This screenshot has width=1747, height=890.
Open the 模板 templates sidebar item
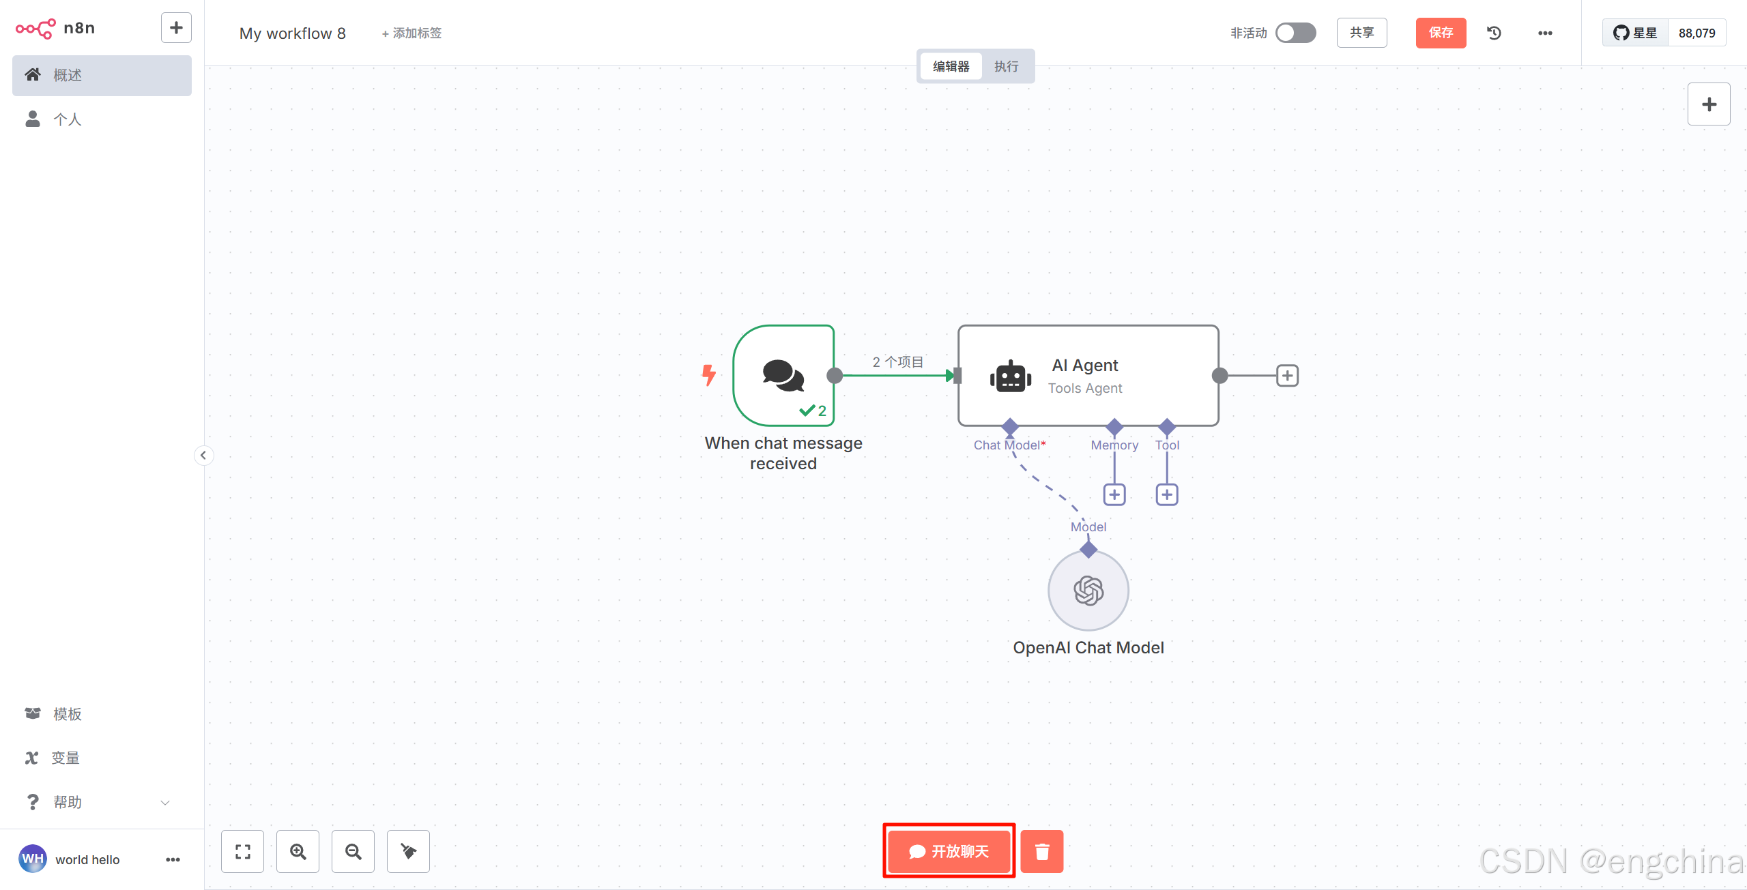tap(67, 713)
